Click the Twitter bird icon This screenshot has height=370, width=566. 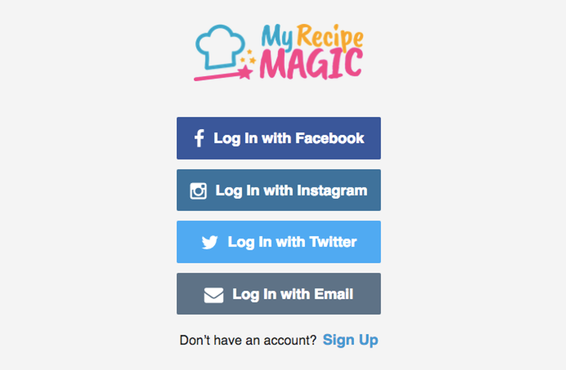click(x=210, y=242)
